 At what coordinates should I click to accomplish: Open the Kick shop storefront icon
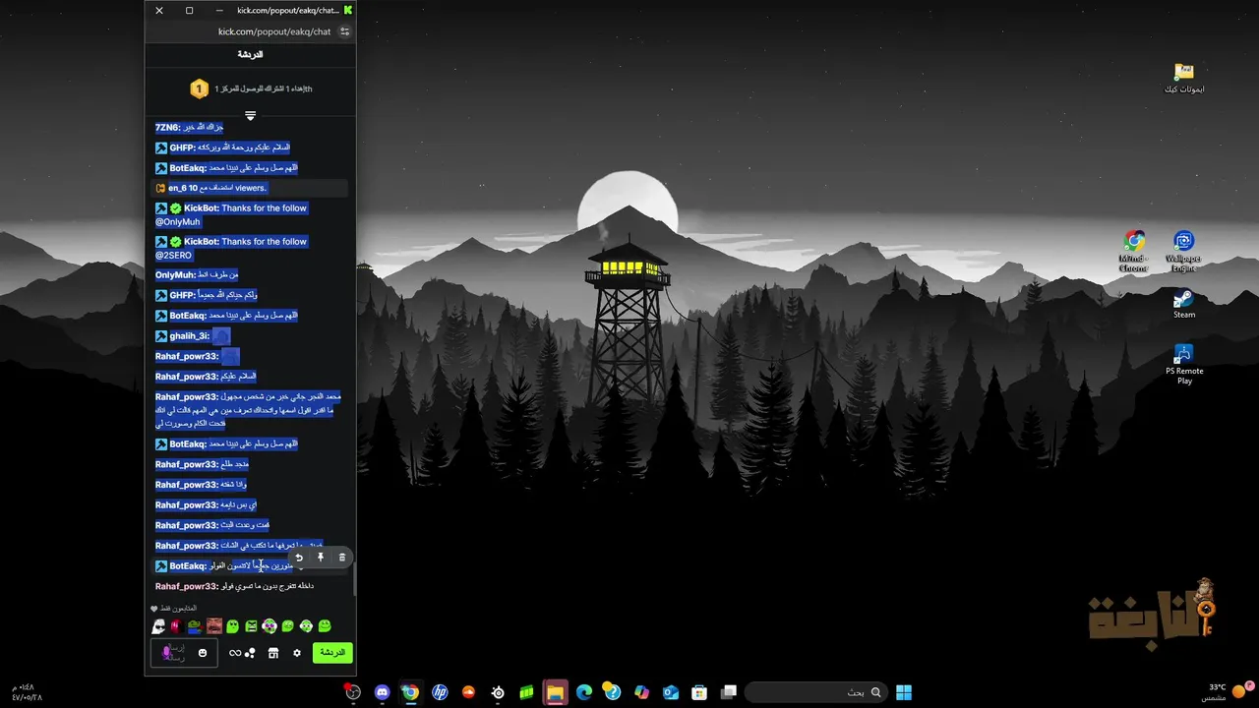273,653
